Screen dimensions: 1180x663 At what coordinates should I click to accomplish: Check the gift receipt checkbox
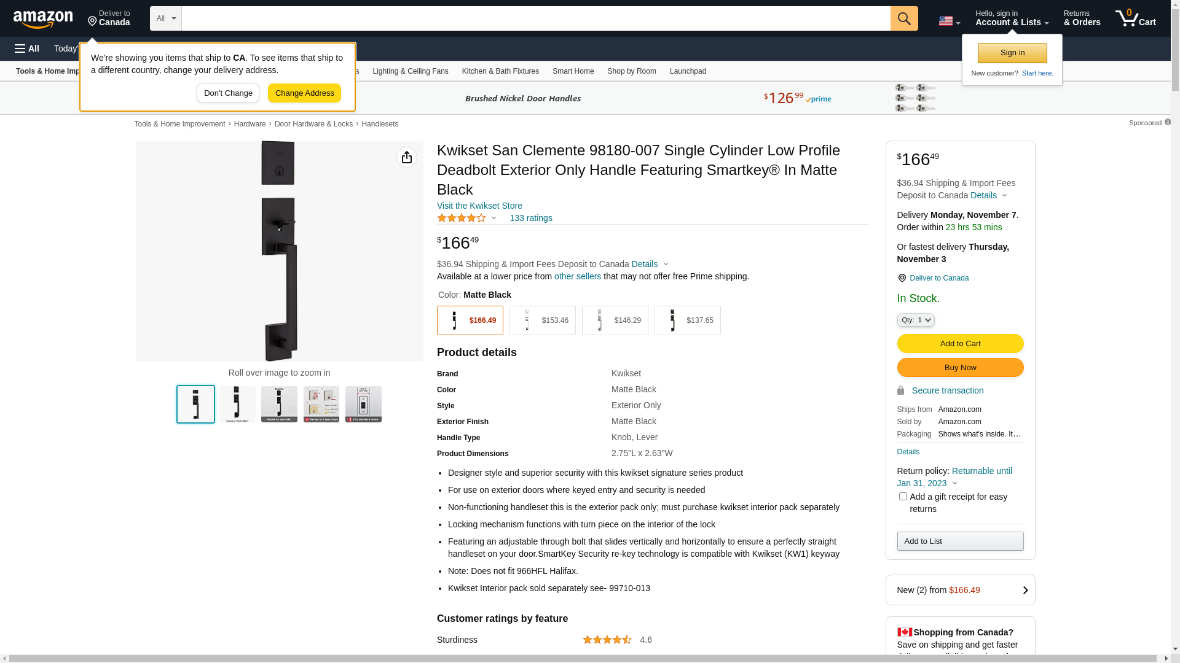point(902,496)
